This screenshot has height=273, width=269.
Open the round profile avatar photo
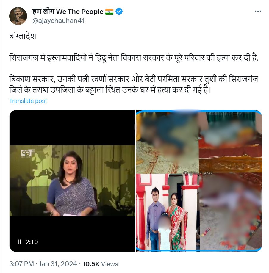tap(18, 16)
